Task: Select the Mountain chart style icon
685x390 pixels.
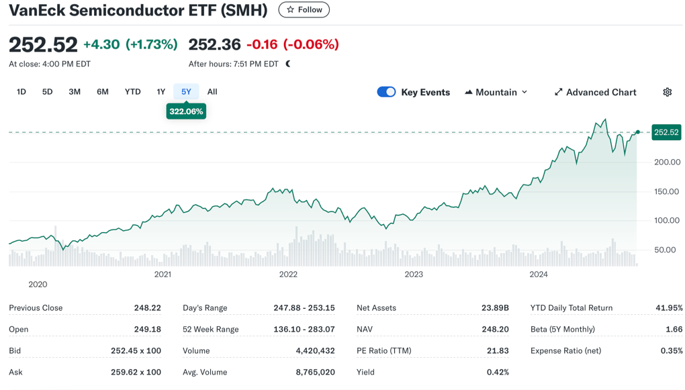Action: 468,92
